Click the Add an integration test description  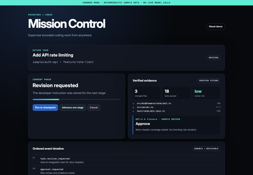62,162
